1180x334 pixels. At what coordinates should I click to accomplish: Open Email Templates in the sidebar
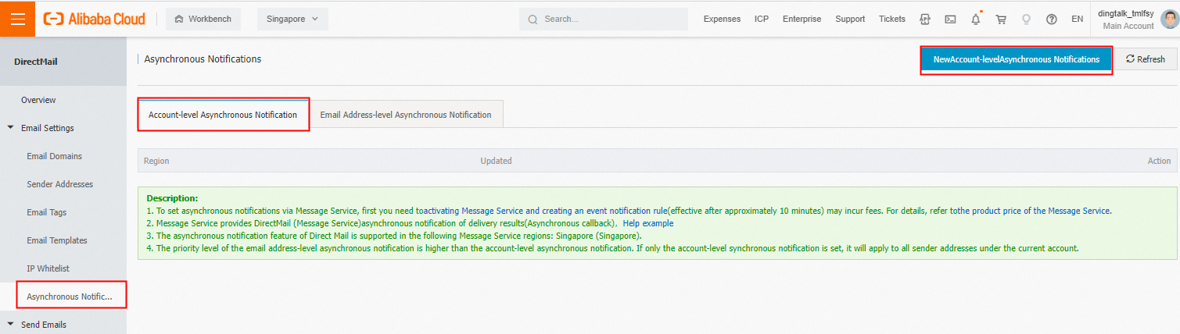pos(56,240)
